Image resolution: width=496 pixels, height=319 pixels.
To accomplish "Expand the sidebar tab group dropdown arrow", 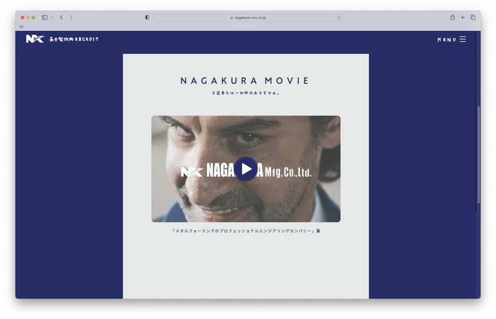I will tap(52, 17).
